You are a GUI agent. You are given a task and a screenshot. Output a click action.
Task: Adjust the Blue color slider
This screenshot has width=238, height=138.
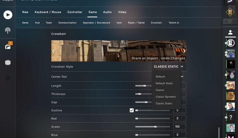click(153, 135)
